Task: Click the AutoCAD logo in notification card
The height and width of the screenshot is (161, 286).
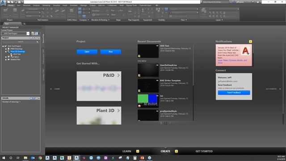Action: (245, 51)
